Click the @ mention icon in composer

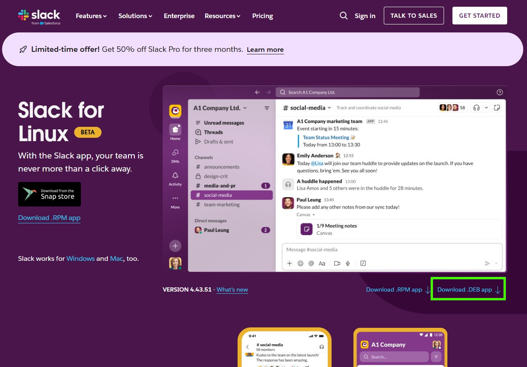311,263
